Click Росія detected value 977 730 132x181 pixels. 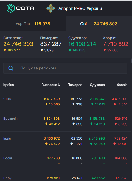[x=53, y=158]
